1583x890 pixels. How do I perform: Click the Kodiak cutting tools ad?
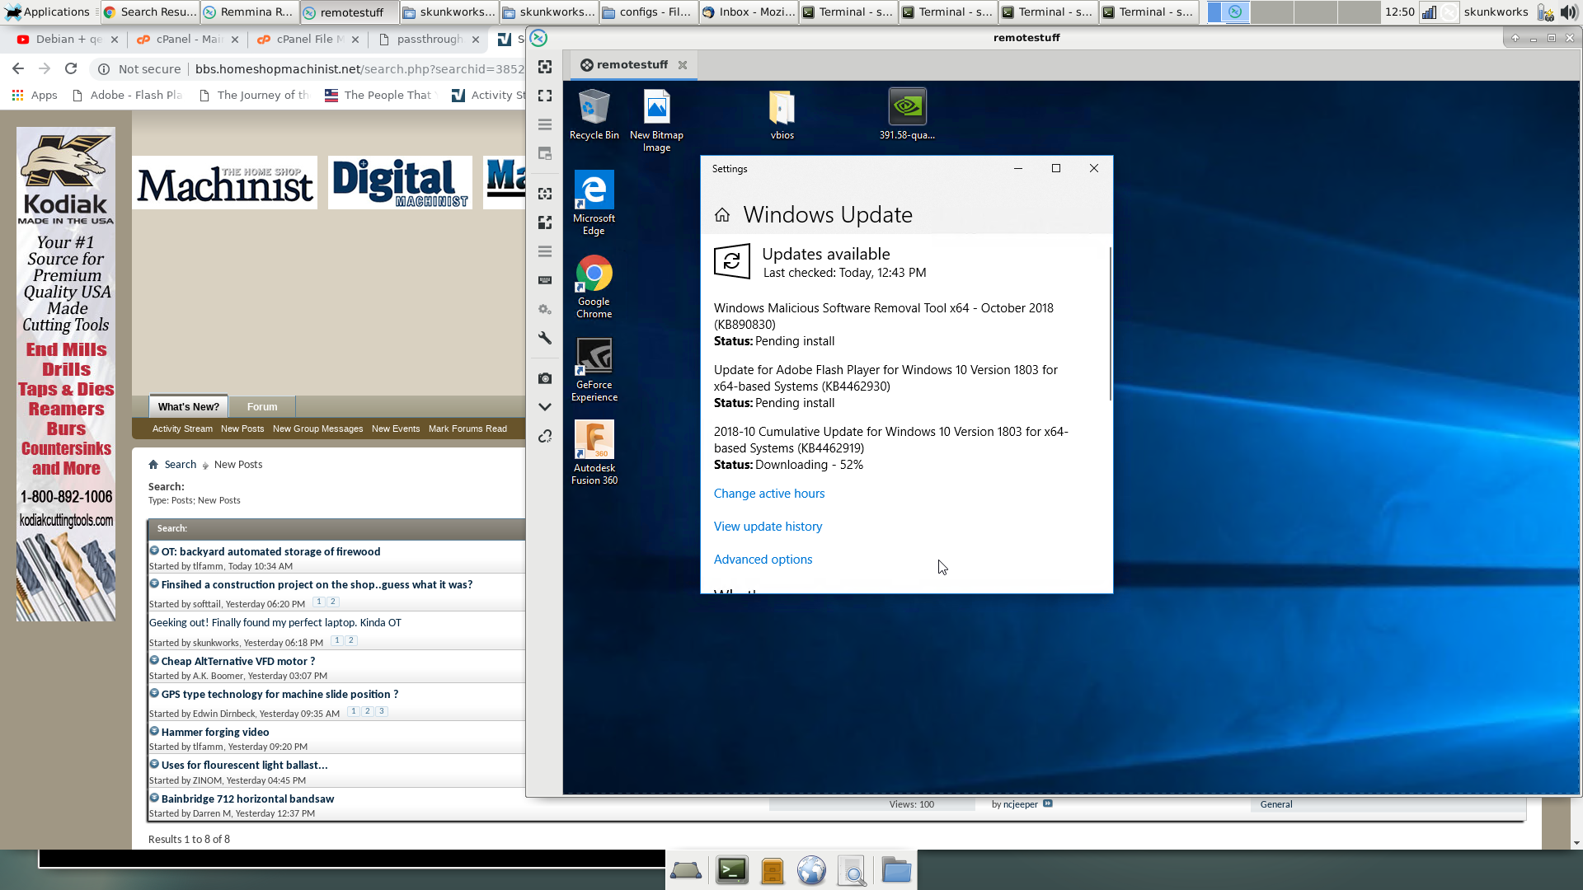pyautogui.click(x=66, y=374)
